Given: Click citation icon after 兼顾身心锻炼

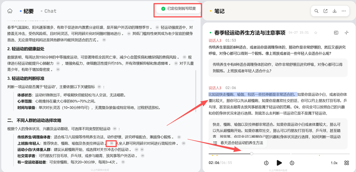Looking at the screenshot, I should tap(179, 137).
